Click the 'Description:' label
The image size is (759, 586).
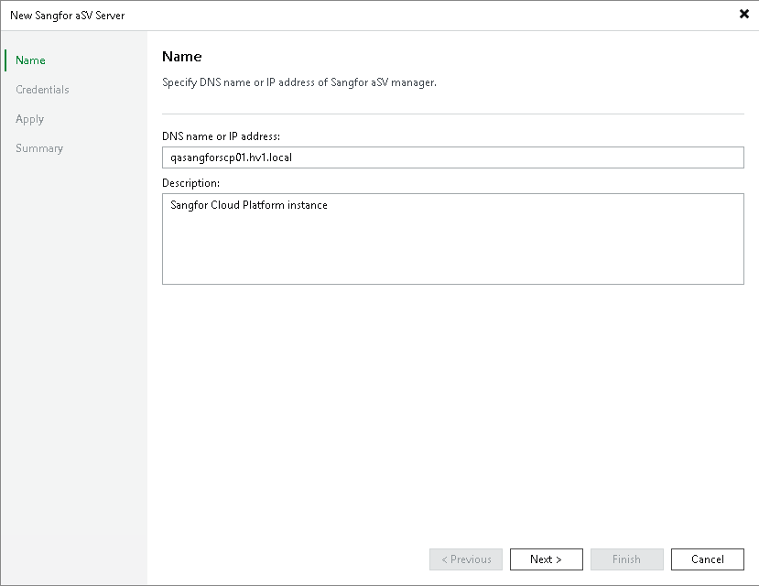tap(190, 183)
